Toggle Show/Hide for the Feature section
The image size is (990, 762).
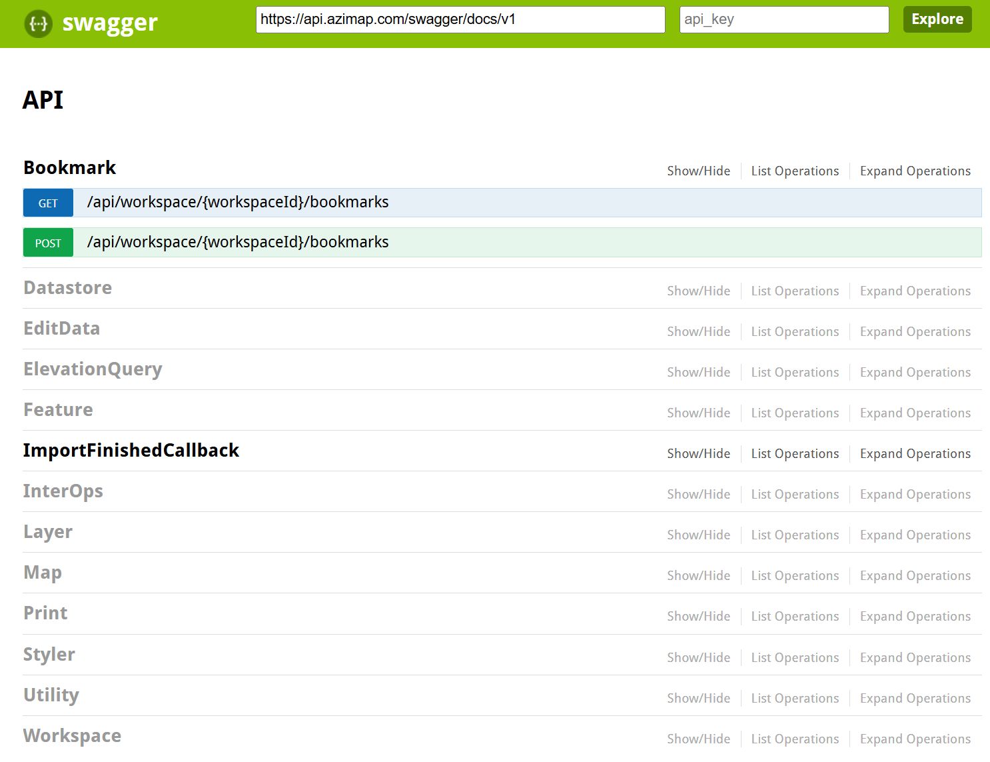click(x=698, y=413)
